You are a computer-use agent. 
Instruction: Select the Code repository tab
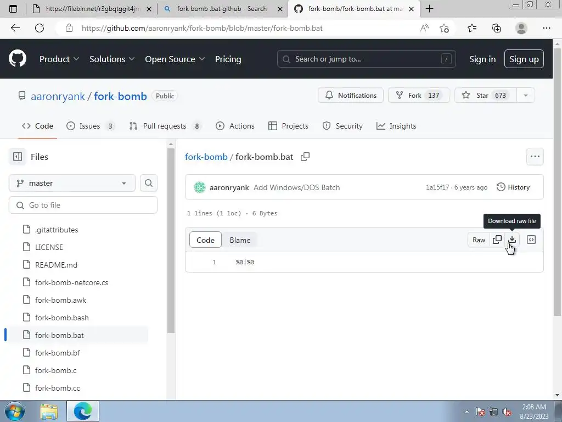click(x=37, y=126)
